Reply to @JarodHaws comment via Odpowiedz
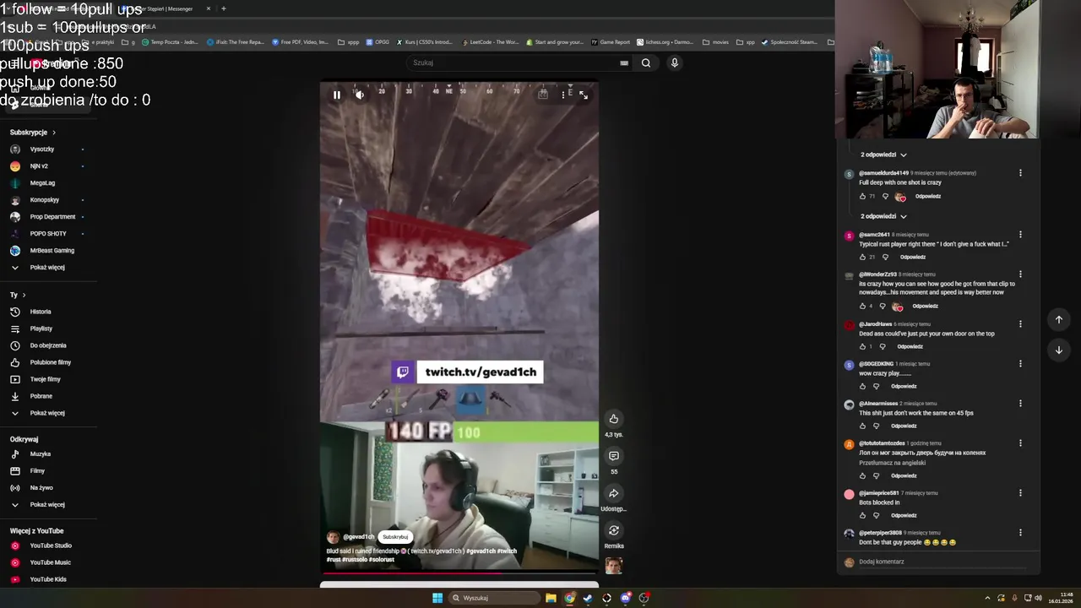This screenshot has width=1081, height=608. point(910,346)
